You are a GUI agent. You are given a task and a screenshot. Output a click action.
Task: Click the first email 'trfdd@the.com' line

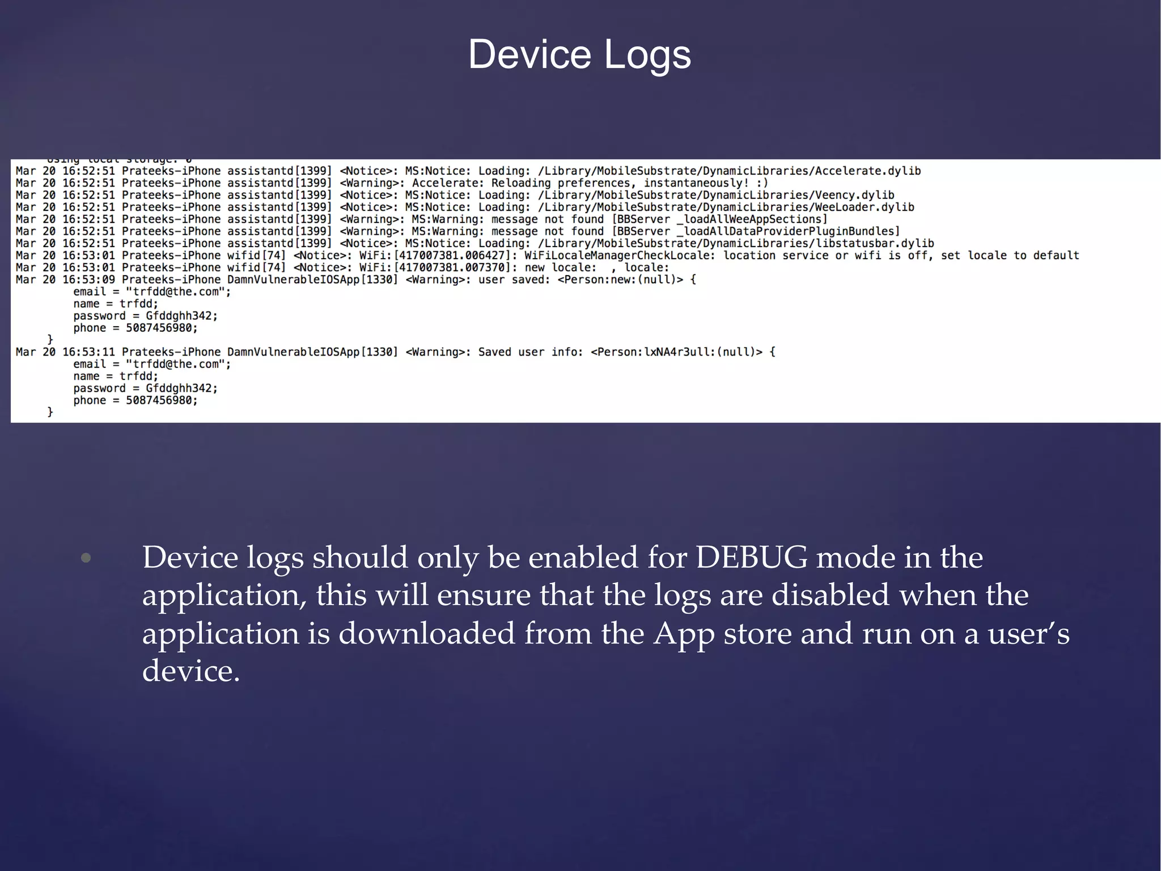coord(152,292)
